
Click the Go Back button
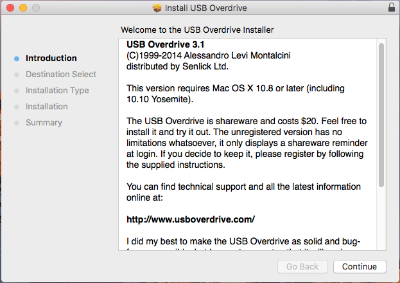tap(302, 266)
